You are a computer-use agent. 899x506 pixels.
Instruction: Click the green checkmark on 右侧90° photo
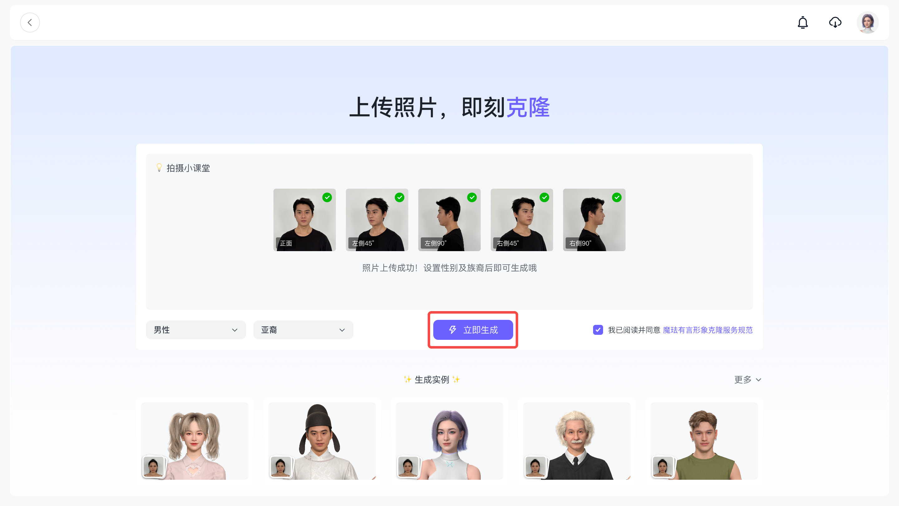617,197
